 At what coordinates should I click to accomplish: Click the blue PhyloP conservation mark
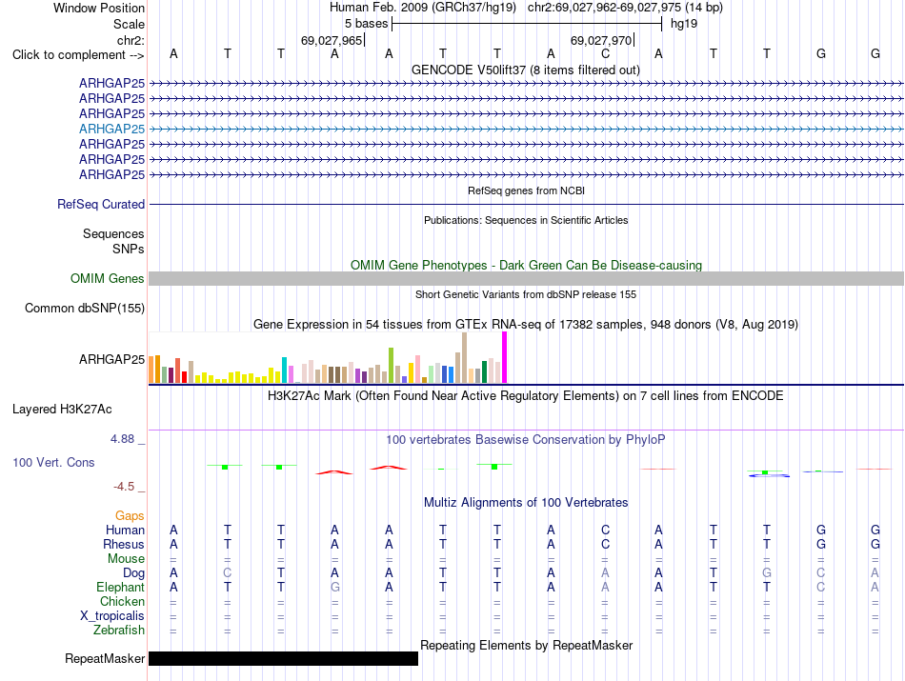click(770, 476)
